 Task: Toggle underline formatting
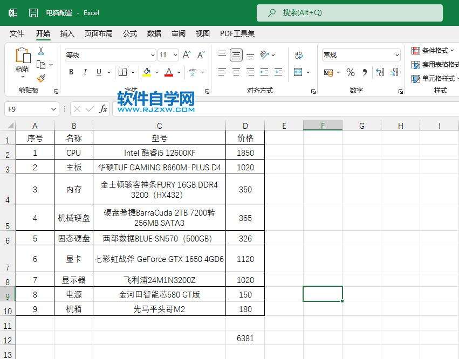pyautogui.click(x=99, y=72)
